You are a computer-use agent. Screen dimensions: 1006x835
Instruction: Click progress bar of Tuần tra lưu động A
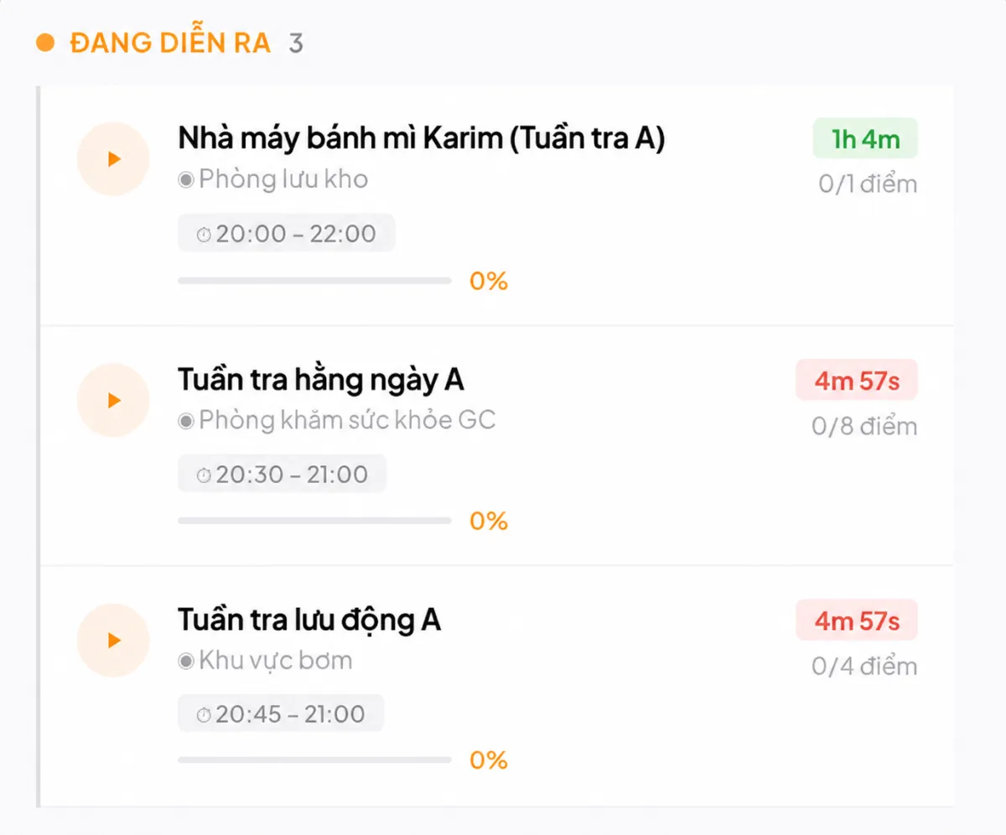pos(314,760)
